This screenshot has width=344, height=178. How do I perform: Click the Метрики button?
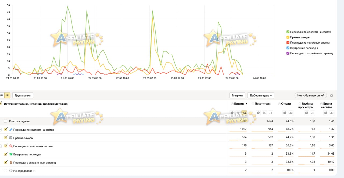[237, 95]
